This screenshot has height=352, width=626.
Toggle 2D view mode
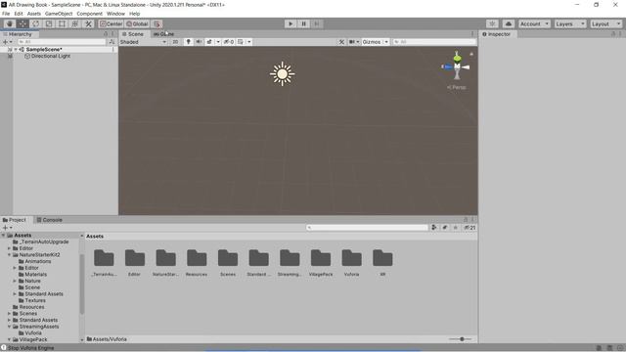coord(175,42)
